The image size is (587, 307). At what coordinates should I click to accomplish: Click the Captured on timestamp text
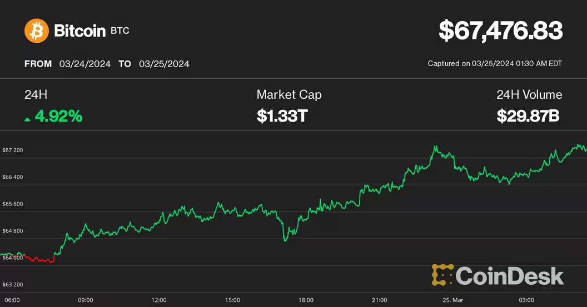pyautogui.click(x=495, y=64)
